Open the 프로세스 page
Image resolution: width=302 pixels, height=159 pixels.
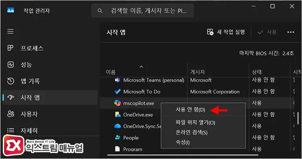[50, 48]
